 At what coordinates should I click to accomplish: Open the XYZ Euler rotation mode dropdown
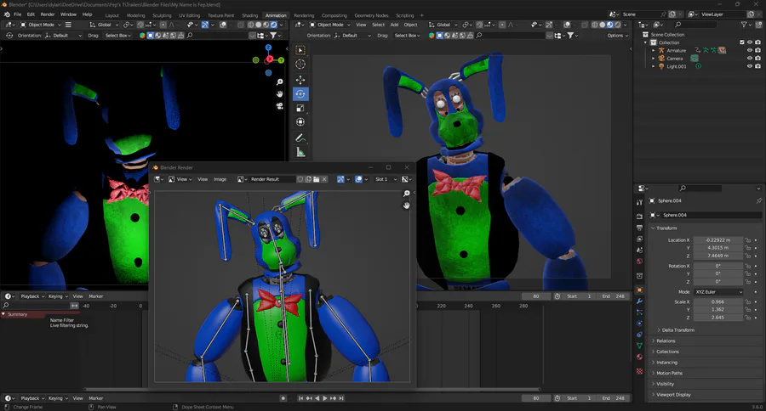[718, 291]
